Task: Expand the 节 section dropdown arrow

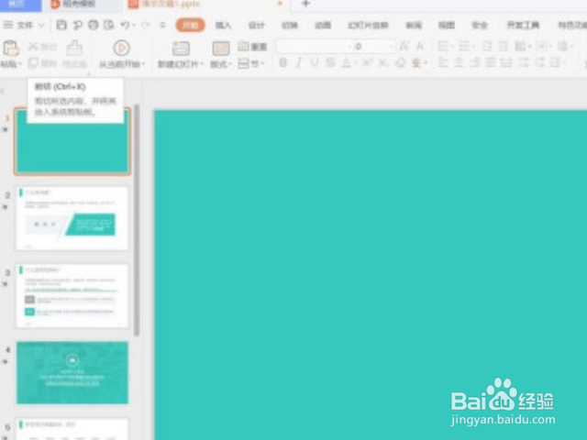Action: pyautogui.click(x=263, y=63)
